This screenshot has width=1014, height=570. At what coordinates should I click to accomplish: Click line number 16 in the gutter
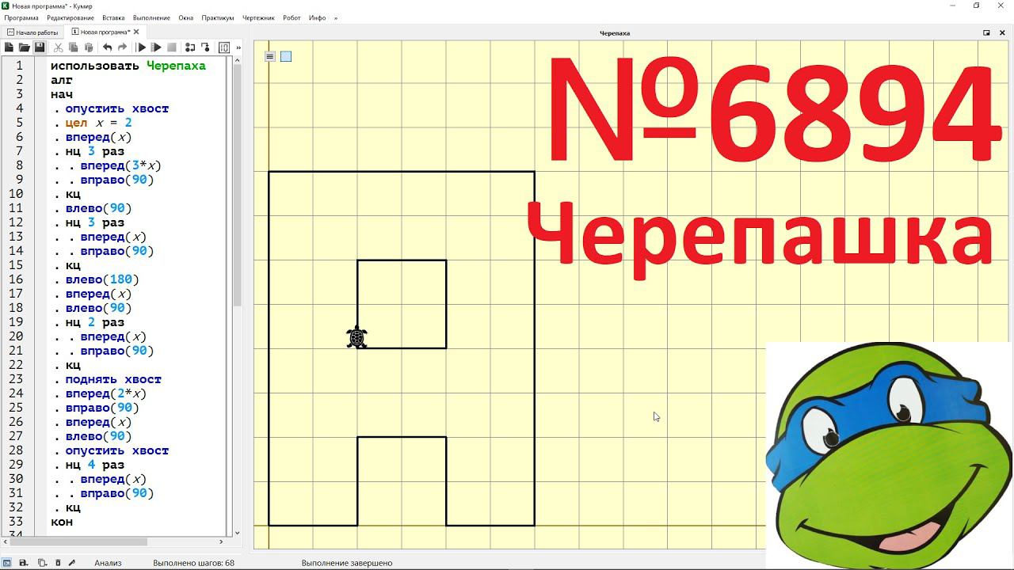(x=16, y=279)
